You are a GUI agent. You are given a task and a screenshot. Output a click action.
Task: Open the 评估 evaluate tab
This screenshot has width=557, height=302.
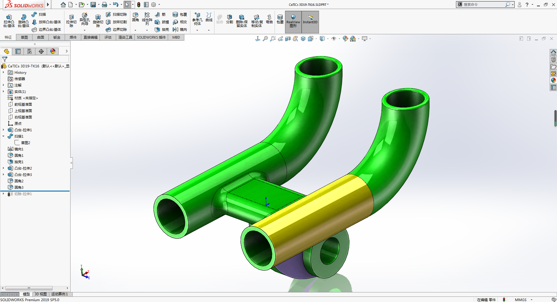(x=108, y=37)
